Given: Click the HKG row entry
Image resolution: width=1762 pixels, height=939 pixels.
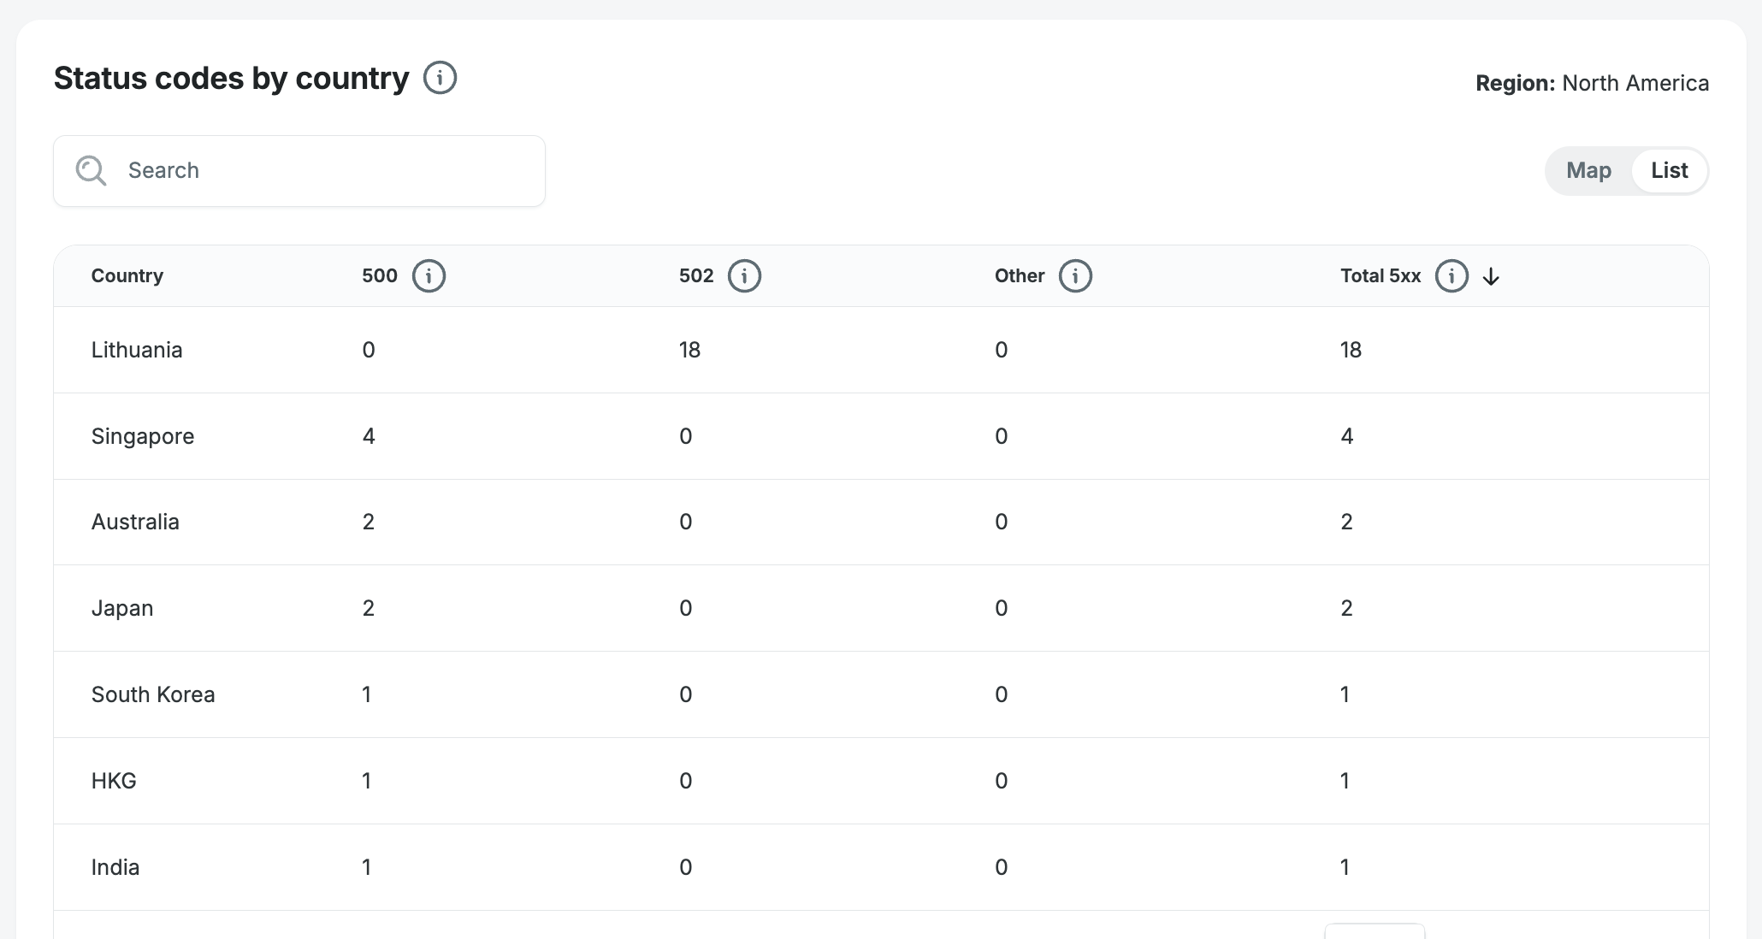Looking at the screenshot, I should pyautogui.click(x=114, y=781).
